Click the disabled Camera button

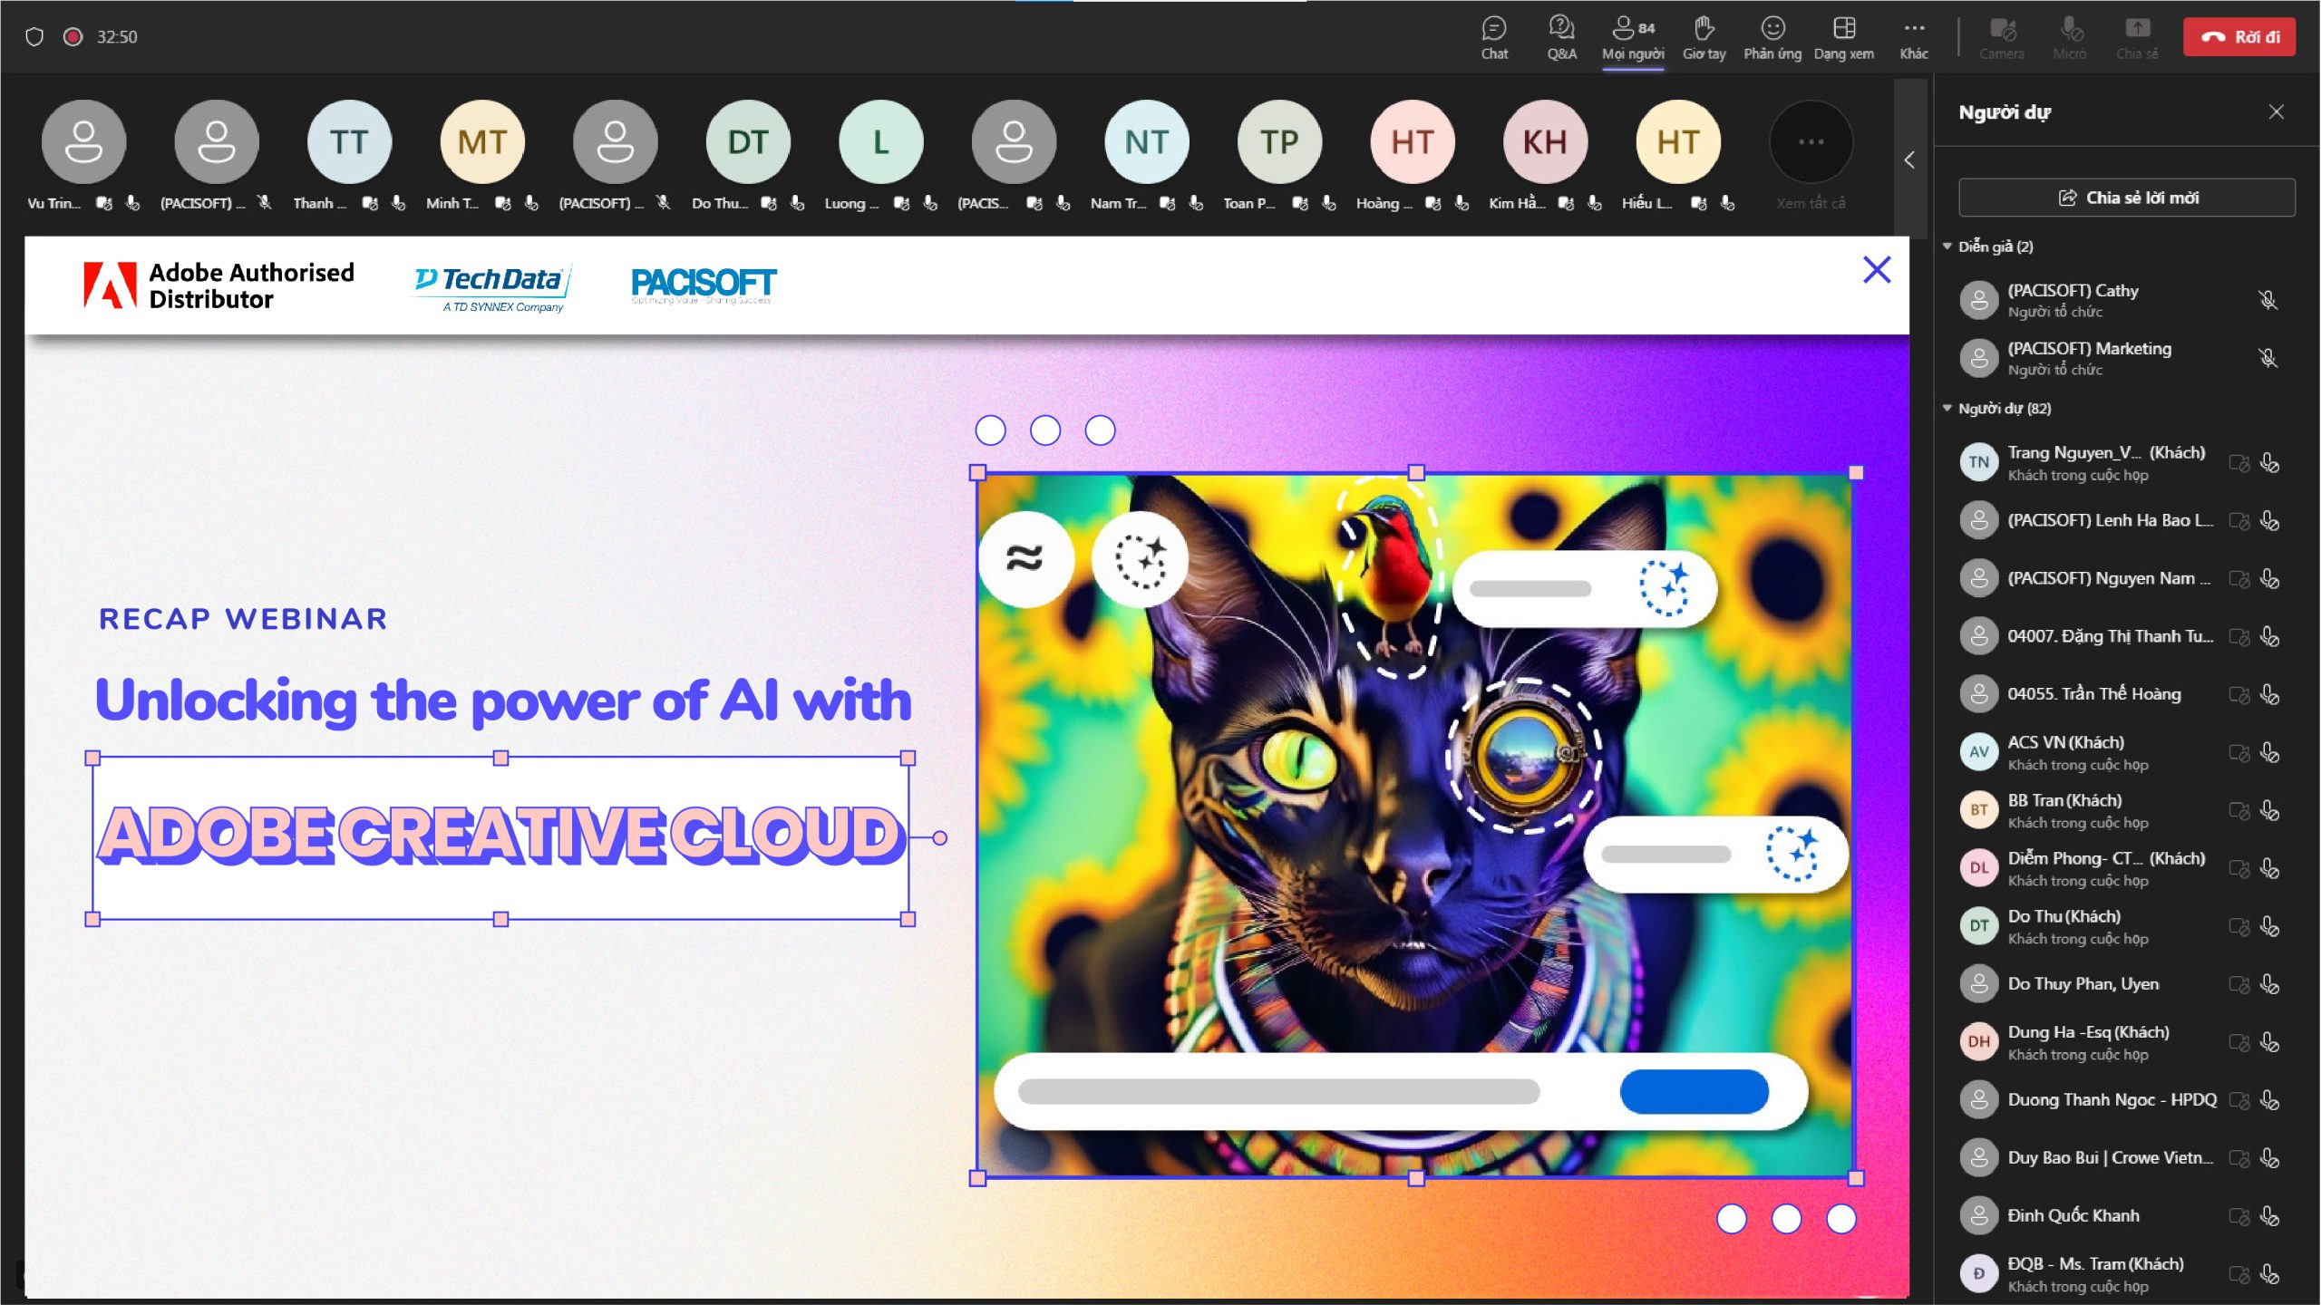click(2002, 38)
